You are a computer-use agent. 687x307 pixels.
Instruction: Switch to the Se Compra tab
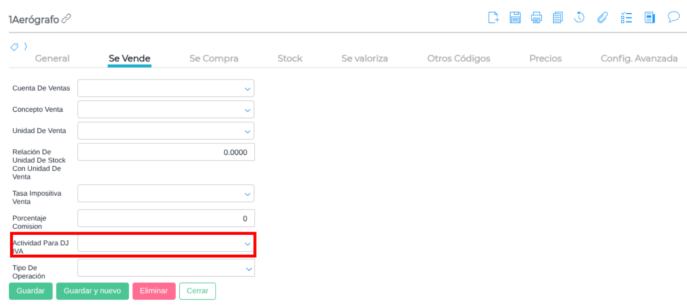pos(214,58)
